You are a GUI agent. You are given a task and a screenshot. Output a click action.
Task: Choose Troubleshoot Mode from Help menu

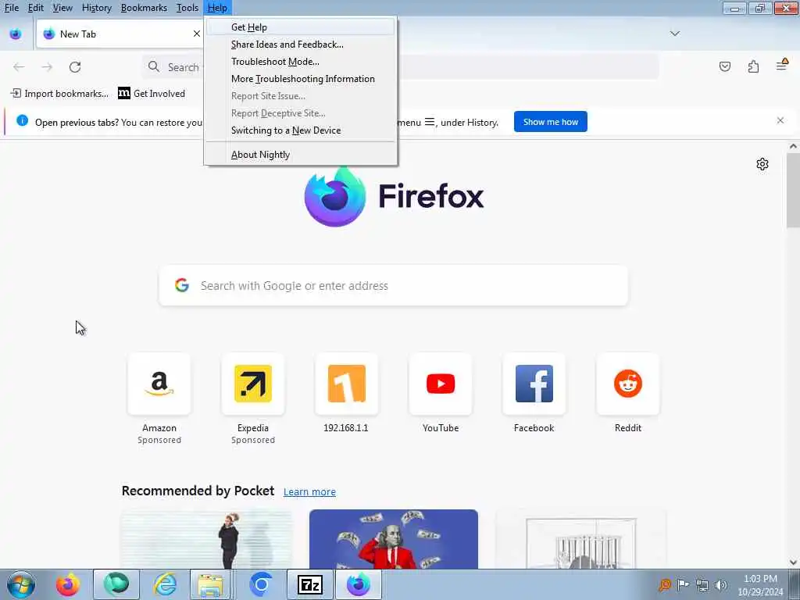pyautogui.click(x=301, y=62)
